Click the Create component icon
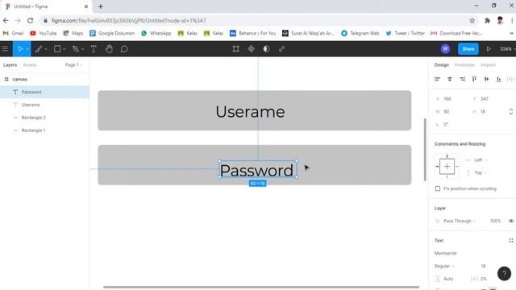The width and height of the screenshot is (516, 290). pos(251,49)
